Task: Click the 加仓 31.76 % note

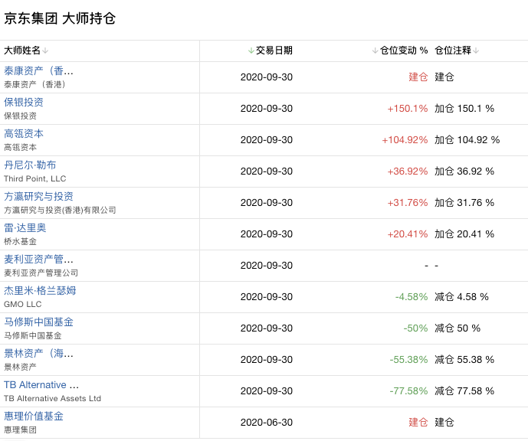Action: (464, 202)
